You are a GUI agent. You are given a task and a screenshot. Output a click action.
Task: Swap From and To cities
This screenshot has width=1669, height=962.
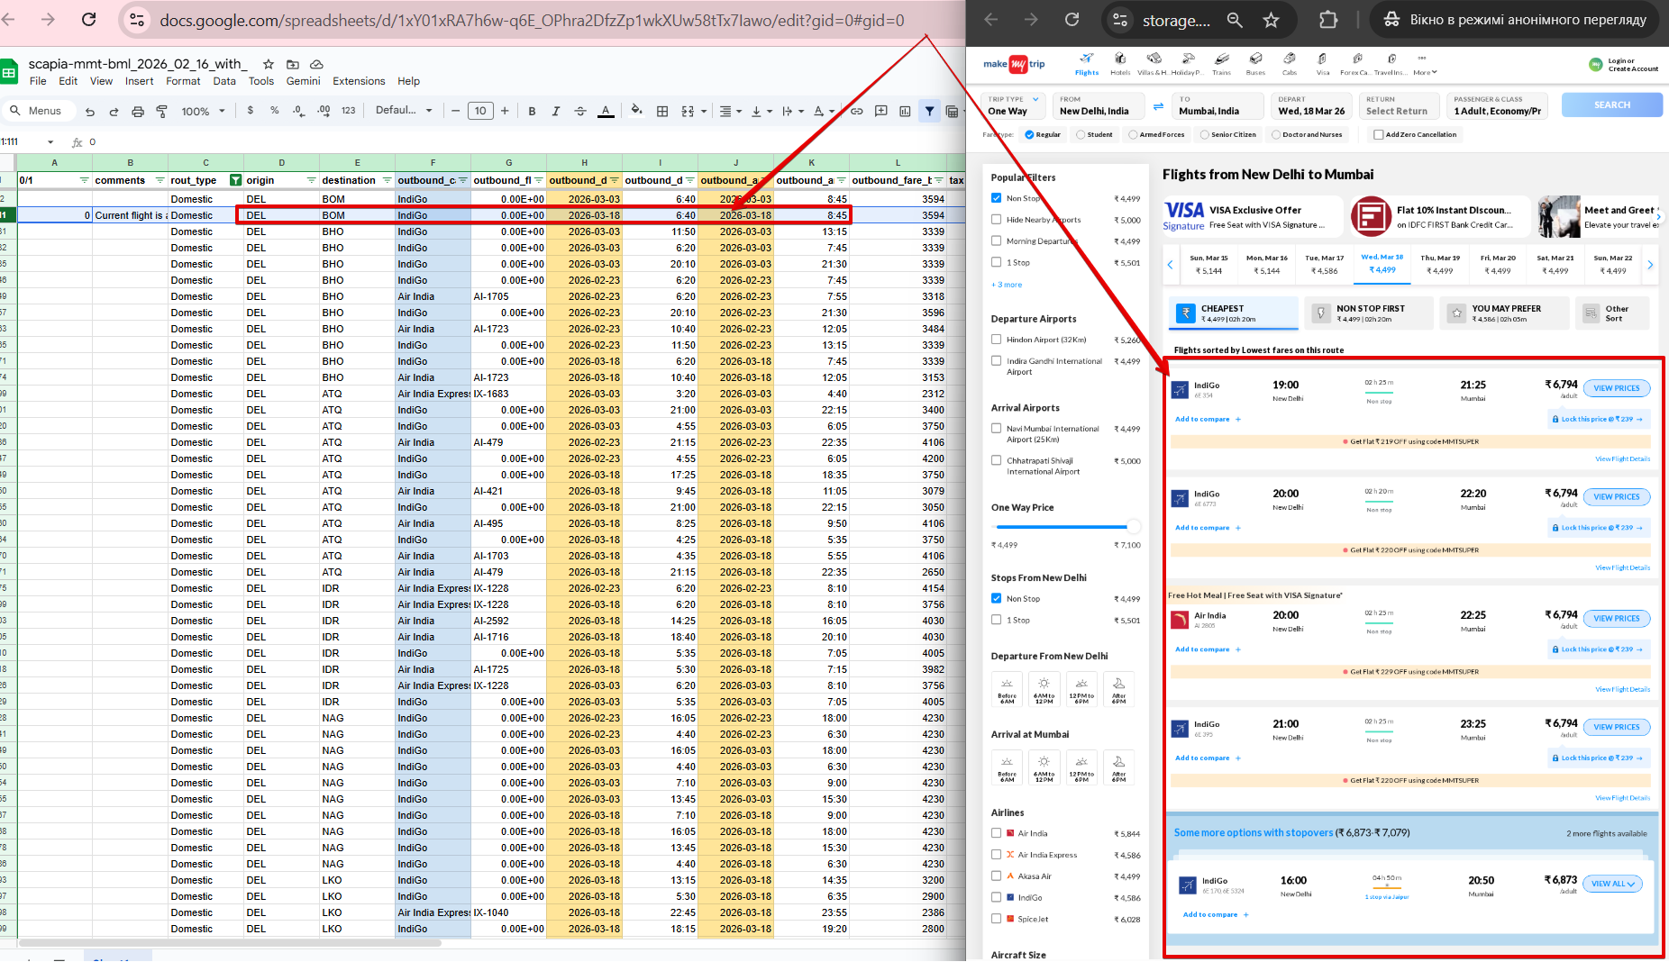1158,106
